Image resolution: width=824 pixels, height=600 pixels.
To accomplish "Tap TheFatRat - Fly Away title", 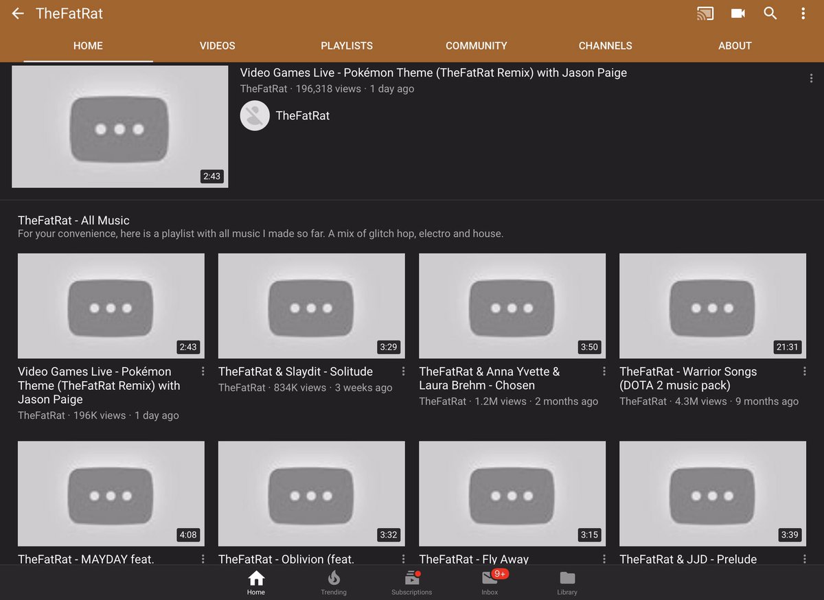I will (x=474, y=559).
